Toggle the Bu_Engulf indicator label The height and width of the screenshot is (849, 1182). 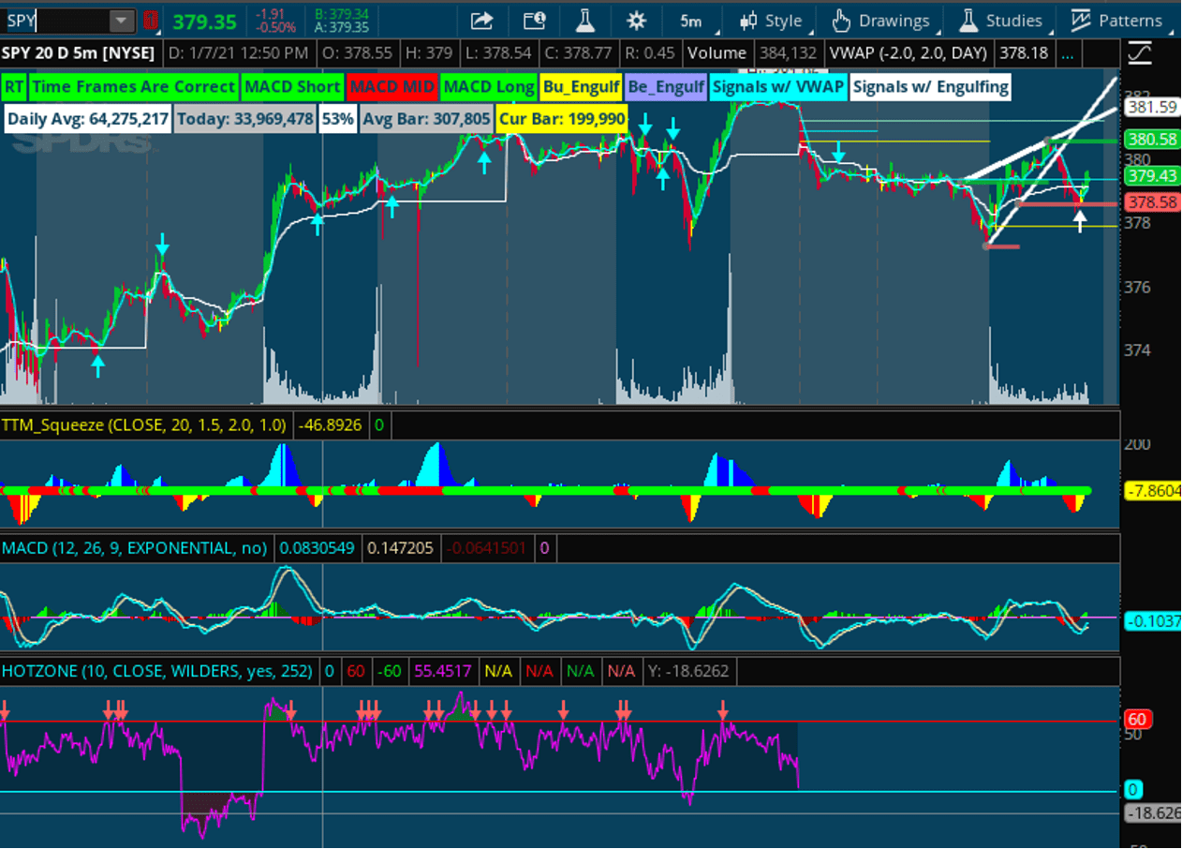pos(580,86)
